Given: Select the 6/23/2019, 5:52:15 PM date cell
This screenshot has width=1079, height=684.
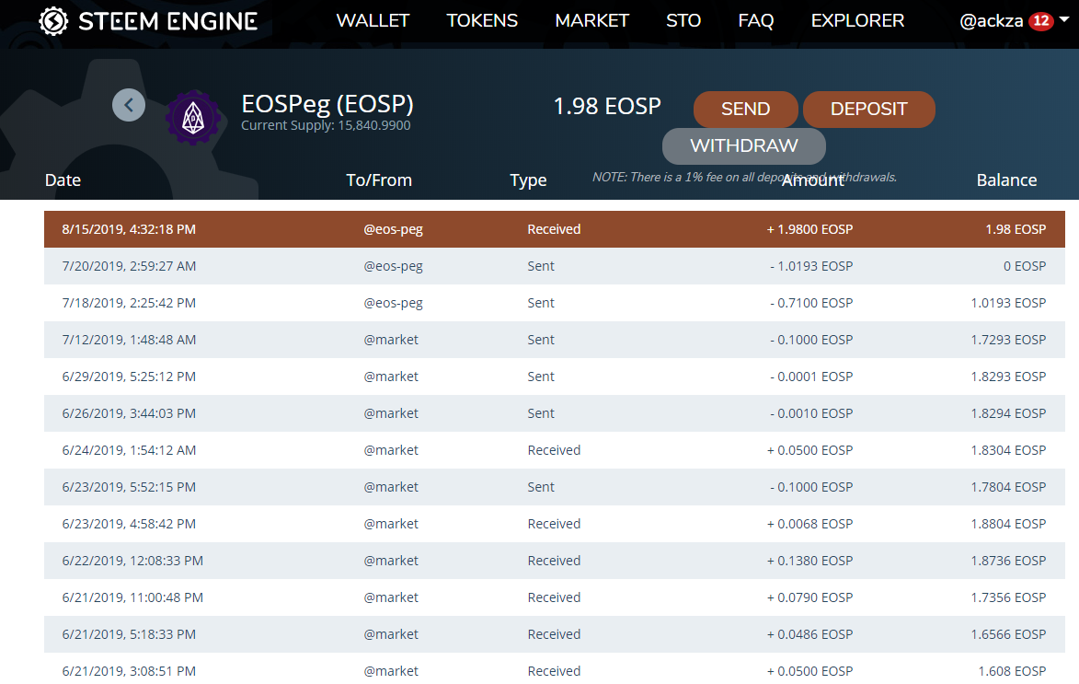Looking at the screenshot, I should (129, 487).
